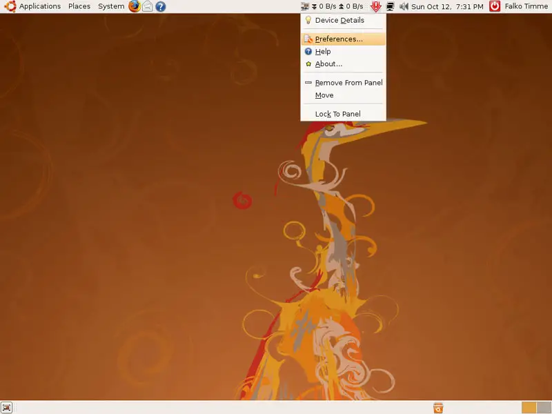Image resolution: width=552 pixels, height=414 pixels.
Task: Open the clock showing Sun Oct 12
Action: [x=447, y=6]
